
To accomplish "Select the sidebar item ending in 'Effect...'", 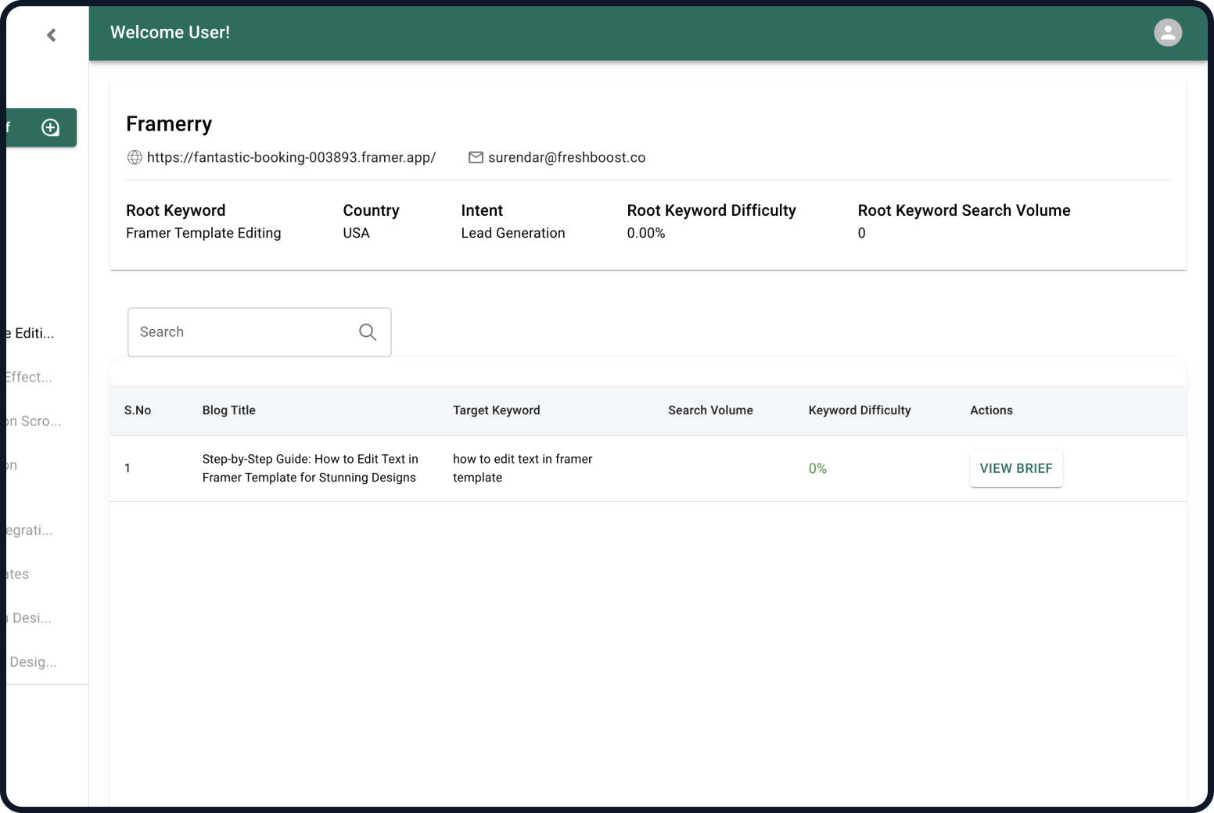I will click(x=27, y=377).
